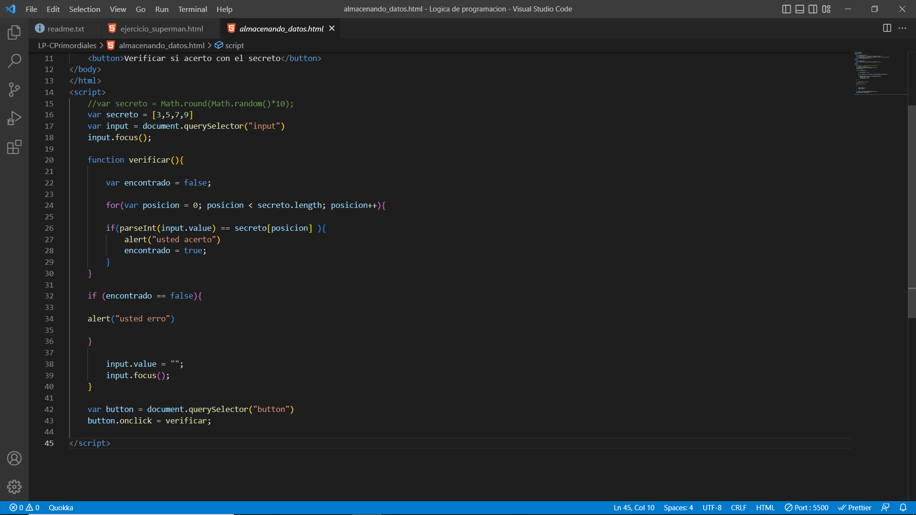Click HTML5 icon on ejercicio_superman tab
Image resolution: width=916 pixels, height=515 pixels.
coord(112,29)
